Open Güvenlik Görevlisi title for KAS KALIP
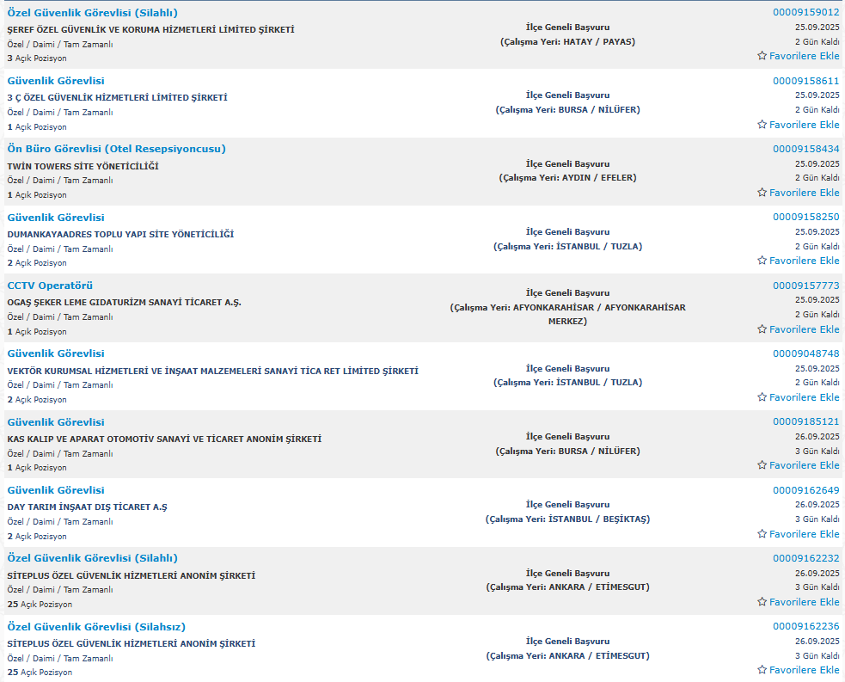The image size is (845, 682). coord(56,422)
